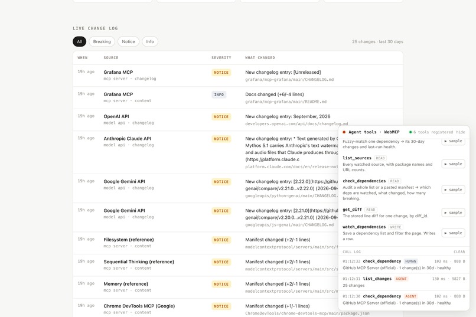The width and height of the screenshot is (476, 317).
Task: Hide the Agent tools panel
Action: pos(461,132)
